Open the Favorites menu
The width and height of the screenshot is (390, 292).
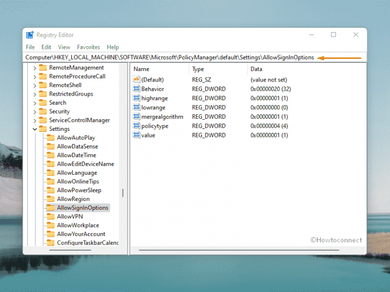88,47
